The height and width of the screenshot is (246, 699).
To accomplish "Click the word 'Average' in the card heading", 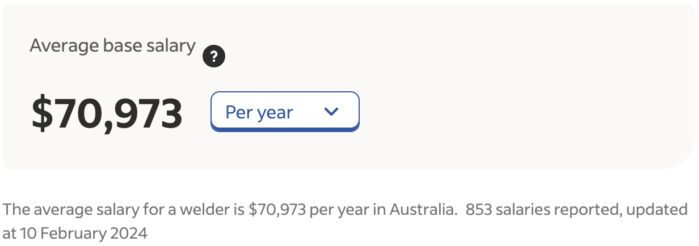I will pos(60,45).
